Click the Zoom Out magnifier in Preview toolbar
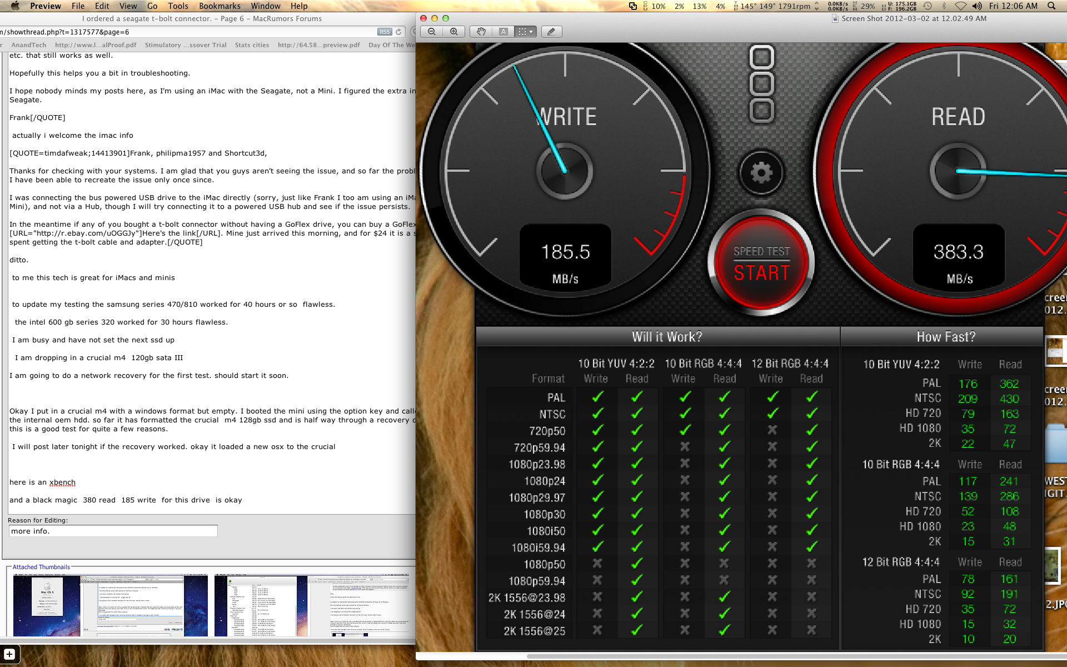 (432, 32)
